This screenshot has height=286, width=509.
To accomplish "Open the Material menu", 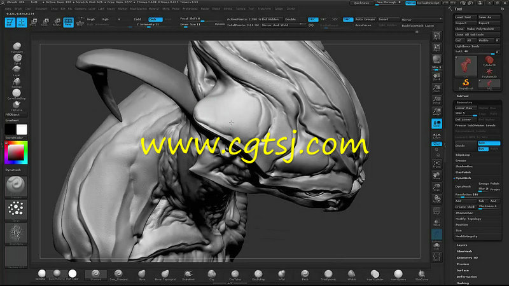I will click(153, 9).
